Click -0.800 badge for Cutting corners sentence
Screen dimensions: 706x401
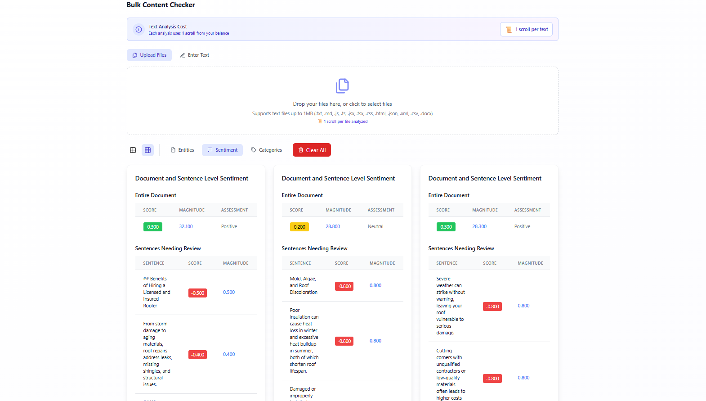click(492, 378)
